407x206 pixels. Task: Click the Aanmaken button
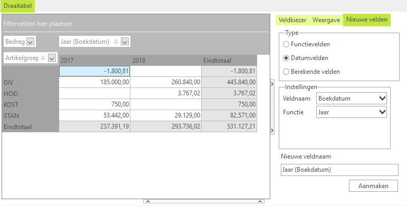tap(373, 186)
